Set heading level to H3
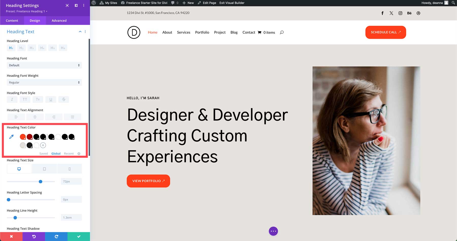 click(32, 48)
